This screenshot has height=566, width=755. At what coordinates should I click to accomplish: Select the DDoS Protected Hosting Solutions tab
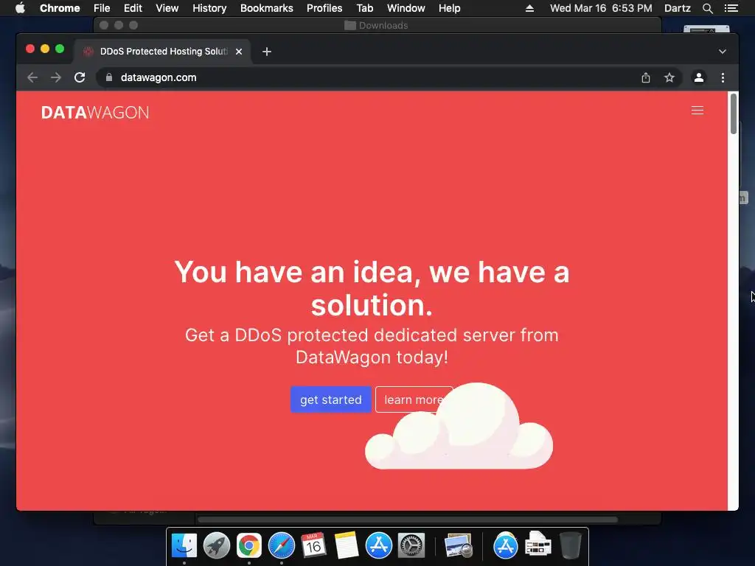tap(161, 52)
